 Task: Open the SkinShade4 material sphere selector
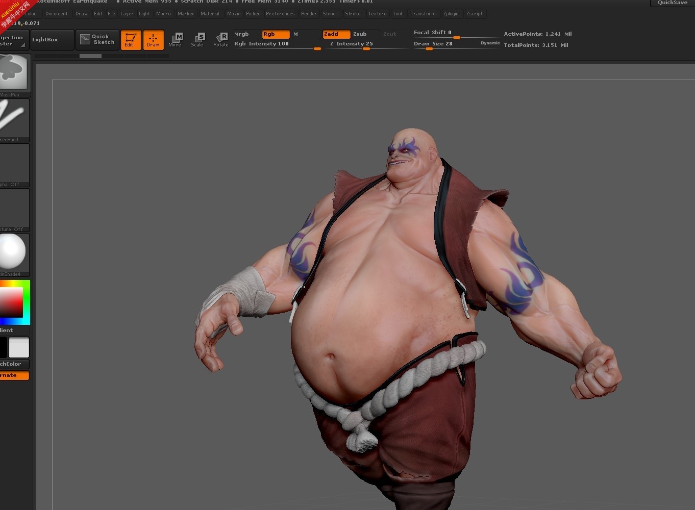click(15, 254)
